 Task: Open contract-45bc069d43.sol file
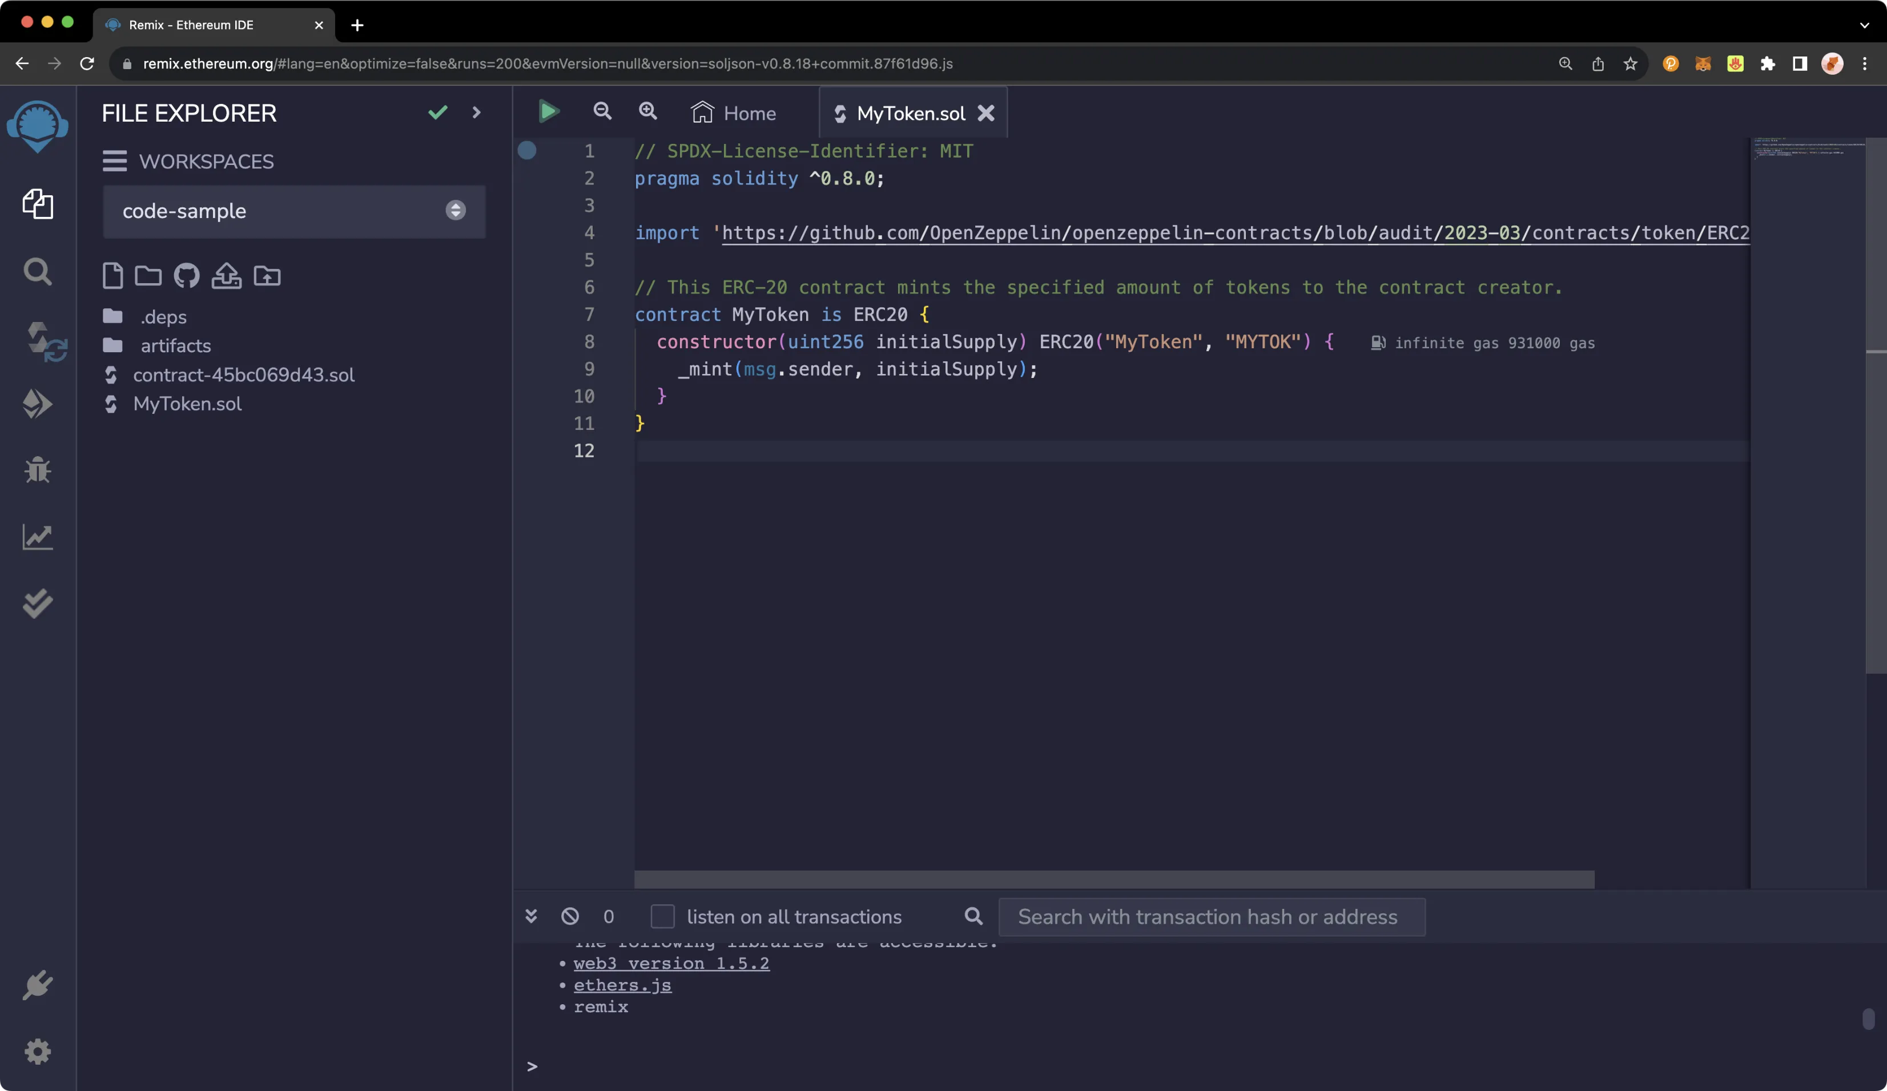(243, 375)
